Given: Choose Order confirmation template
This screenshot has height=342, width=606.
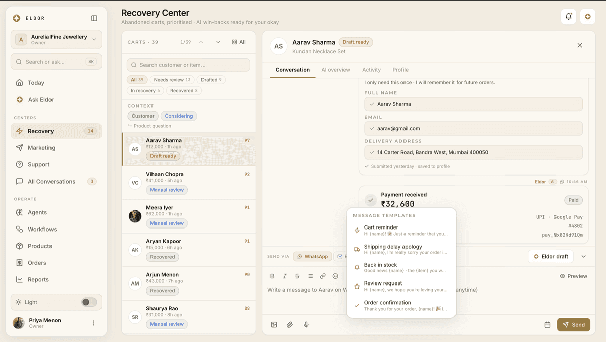Looking at the screenshot, I should click(401, 306).
